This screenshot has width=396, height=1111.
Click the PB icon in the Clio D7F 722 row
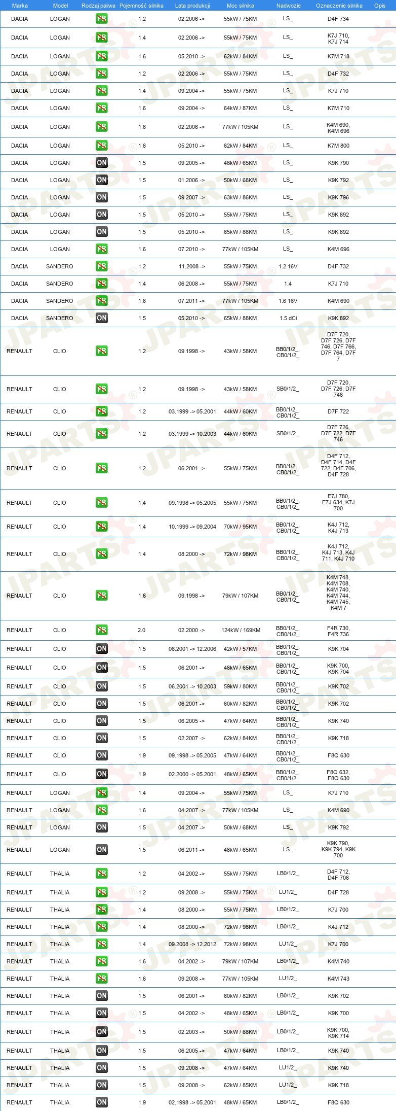click(x=101, y=411)
